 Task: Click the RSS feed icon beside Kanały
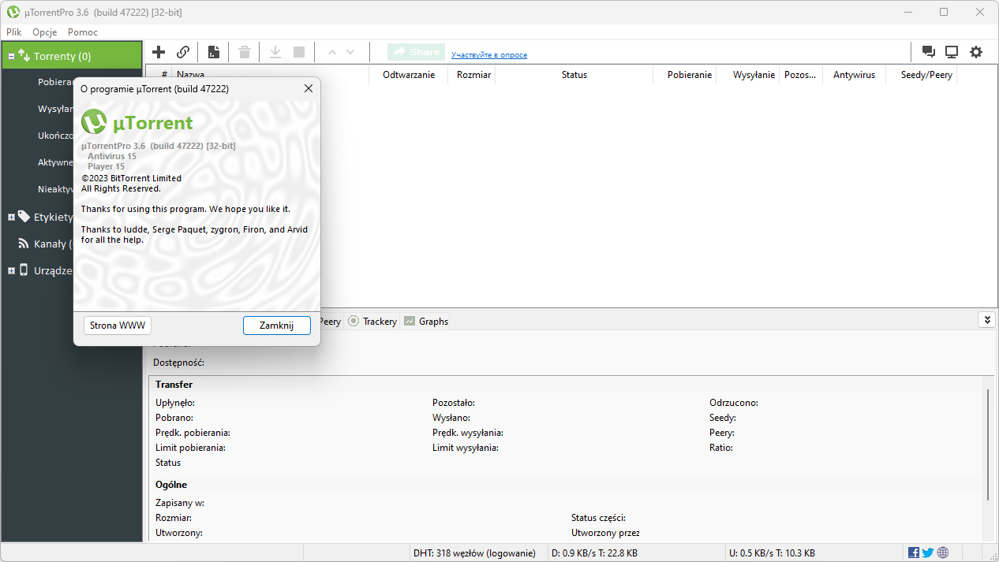(x=24, y=244)
